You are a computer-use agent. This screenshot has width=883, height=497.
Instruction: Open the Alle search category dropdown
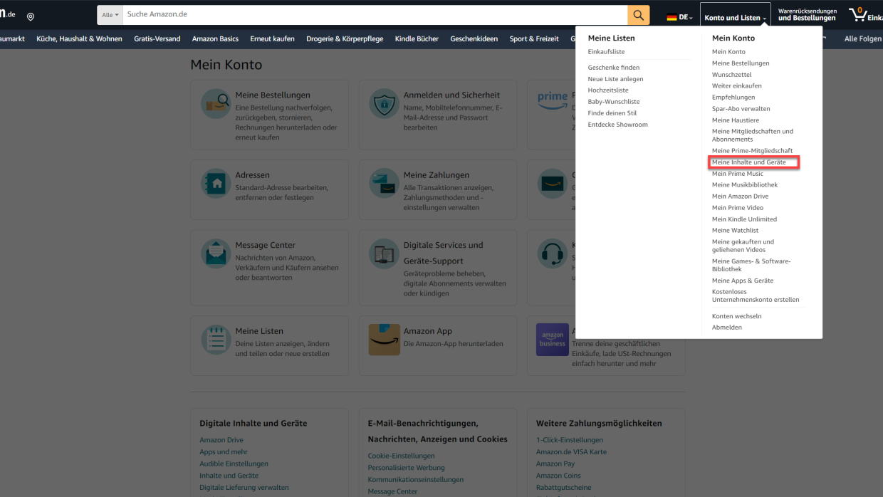(110, 15)
